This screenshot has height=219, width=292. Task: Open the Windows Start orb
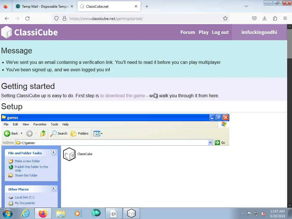[8, 213]
